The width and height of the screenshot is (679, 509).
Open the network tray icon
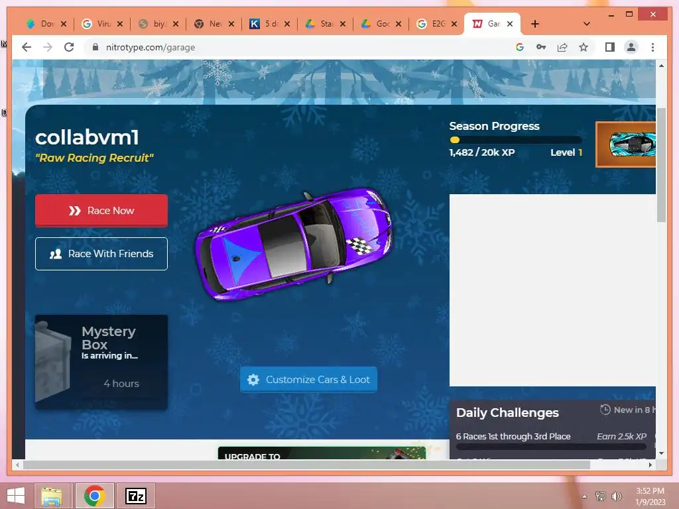coord(601,496)
